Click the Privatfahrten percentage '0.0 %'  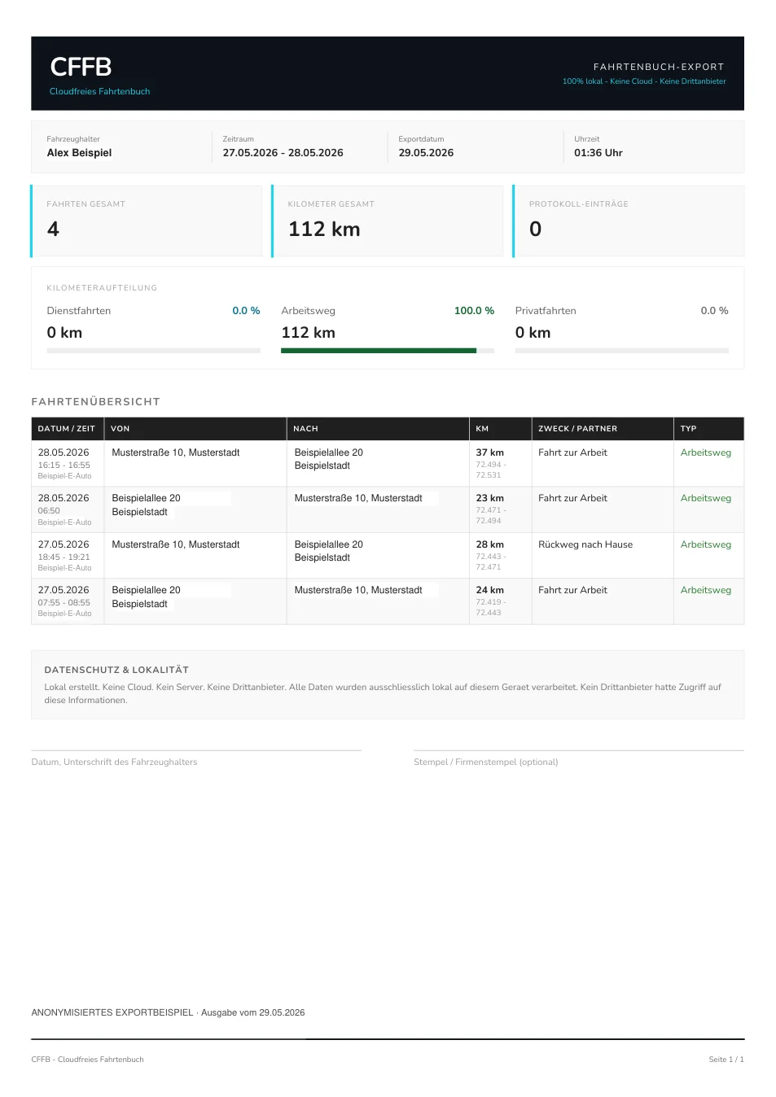pyautogui.click(x=714, y=311)
